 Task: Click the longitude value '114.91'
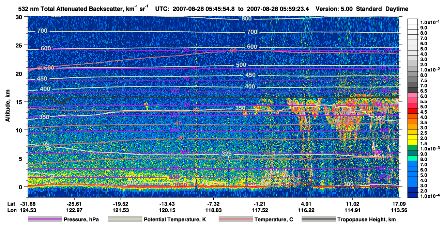pyautogui.click(x=352, y=210)
